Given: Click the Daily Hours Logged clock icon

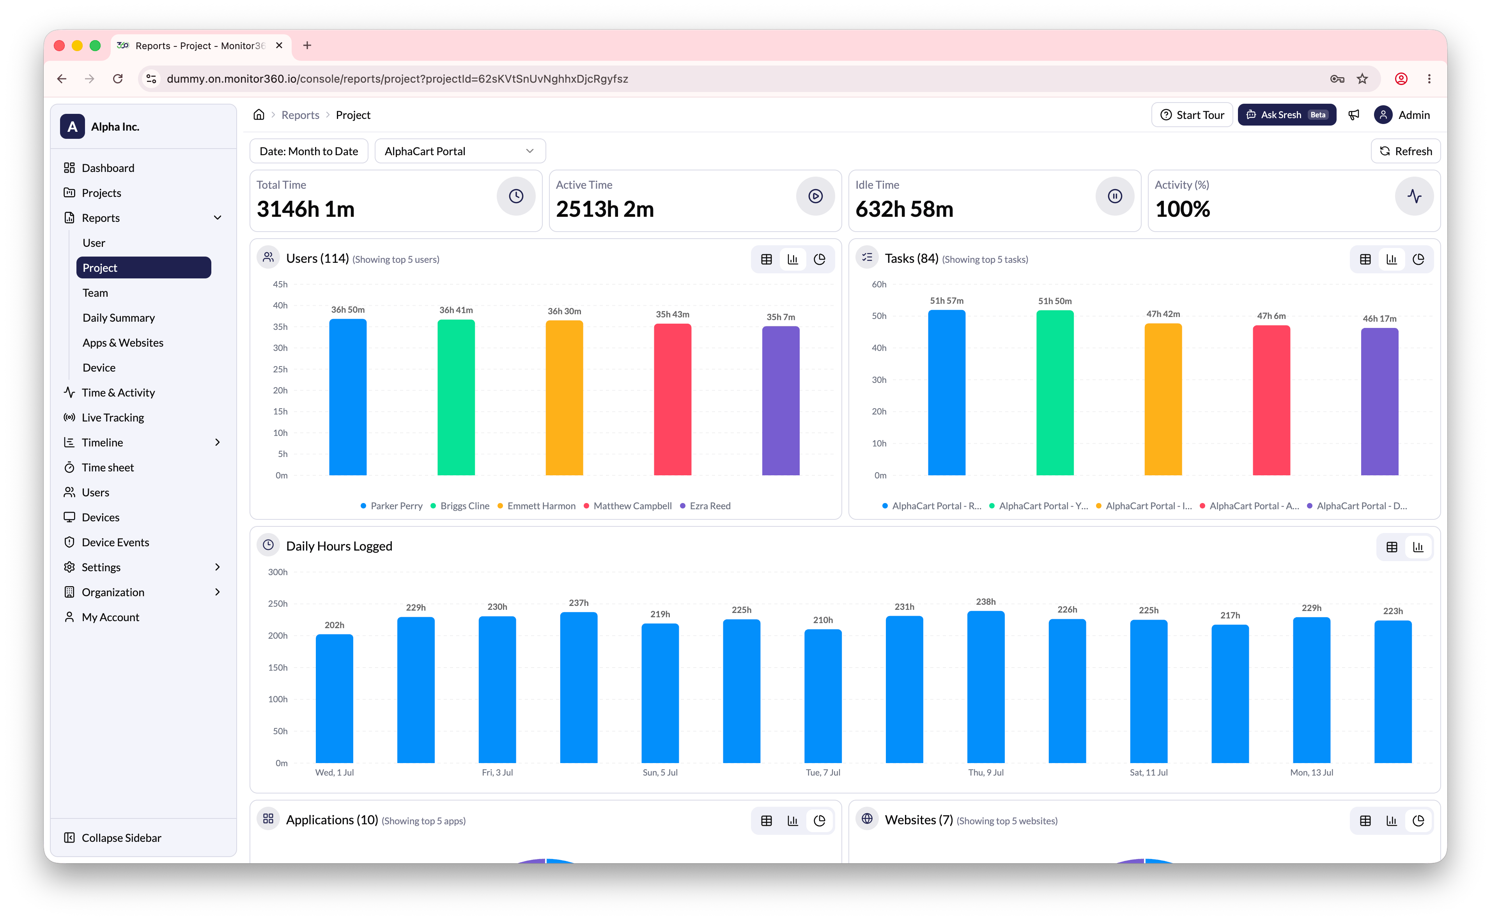Looking at the screenshot, I should coord(268,545).
